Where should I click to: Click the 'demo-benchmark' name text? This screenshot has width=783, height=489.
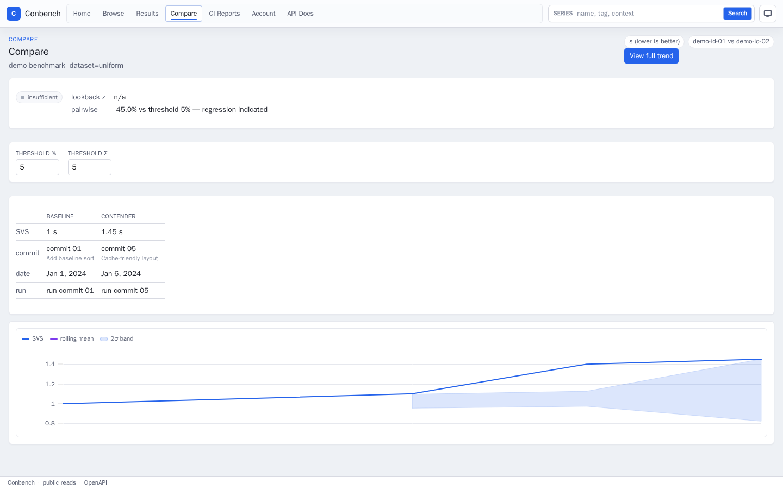37,66
